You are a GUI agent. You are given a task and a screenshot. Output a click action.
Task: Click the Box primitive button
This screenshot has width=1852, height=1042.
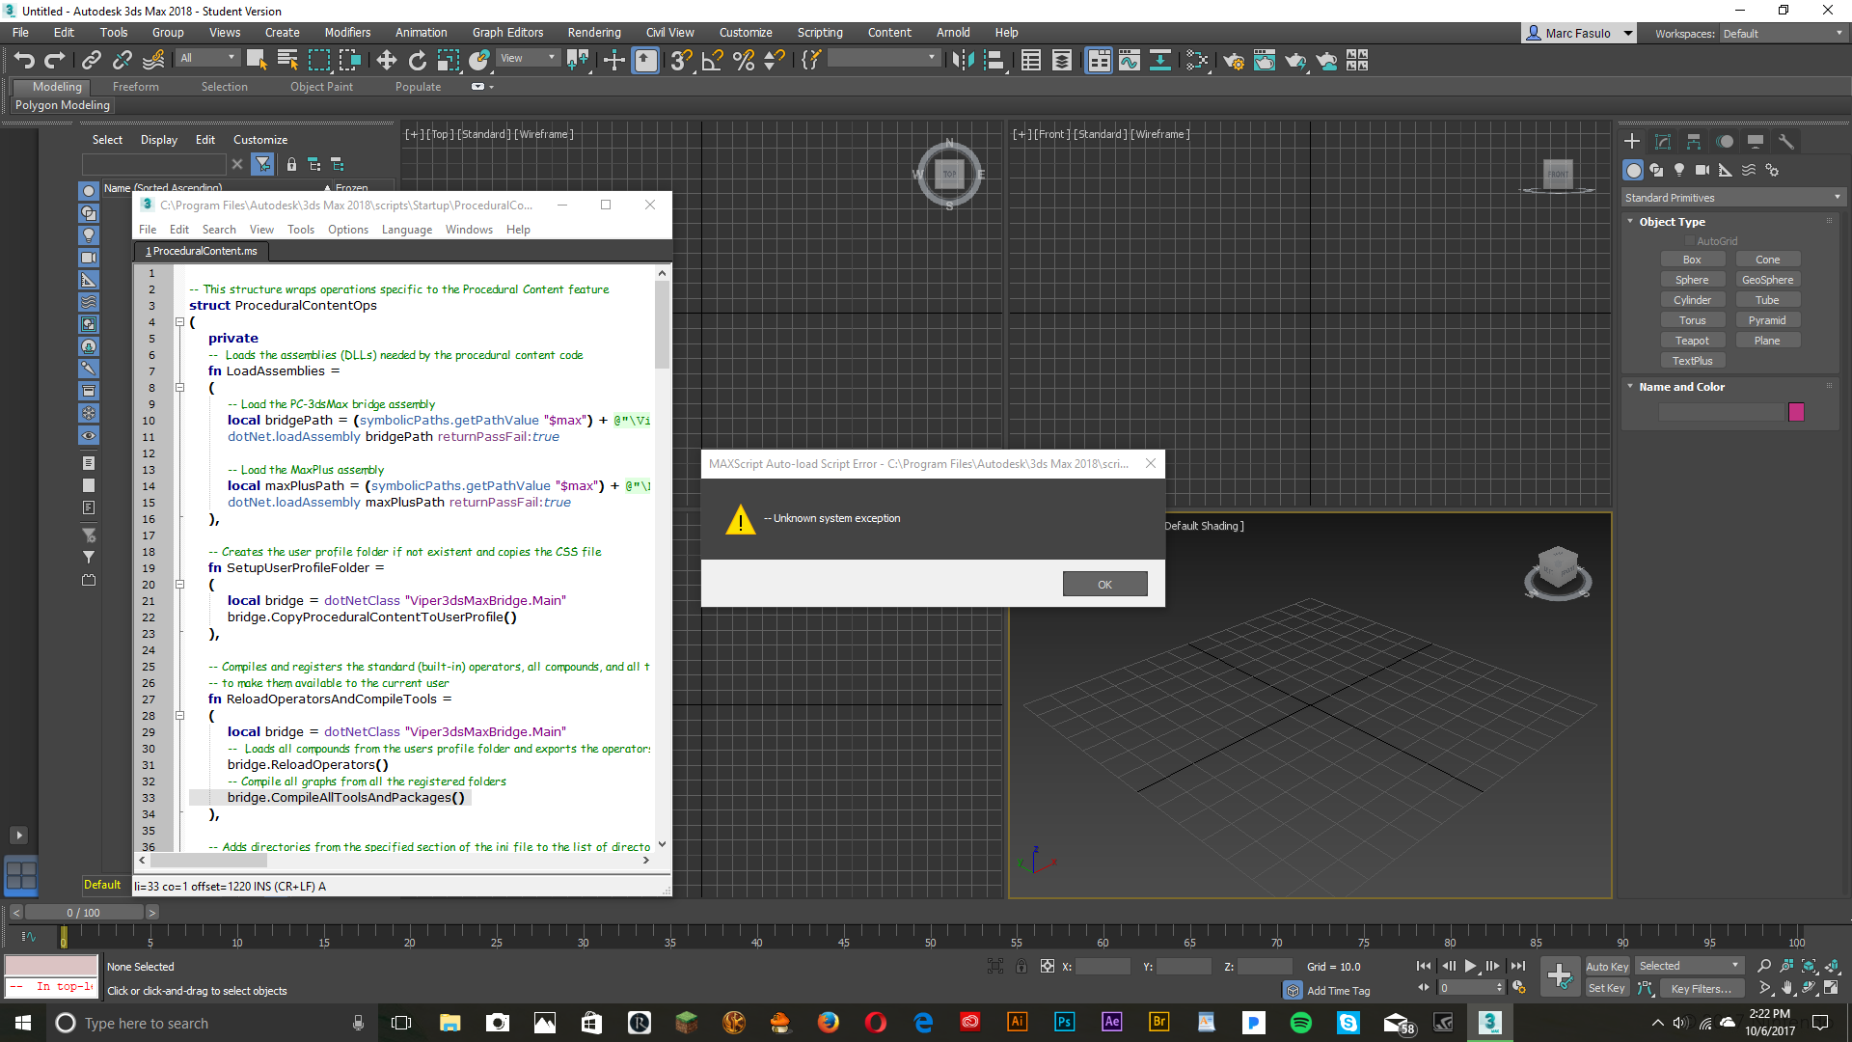coord(1692,260)
